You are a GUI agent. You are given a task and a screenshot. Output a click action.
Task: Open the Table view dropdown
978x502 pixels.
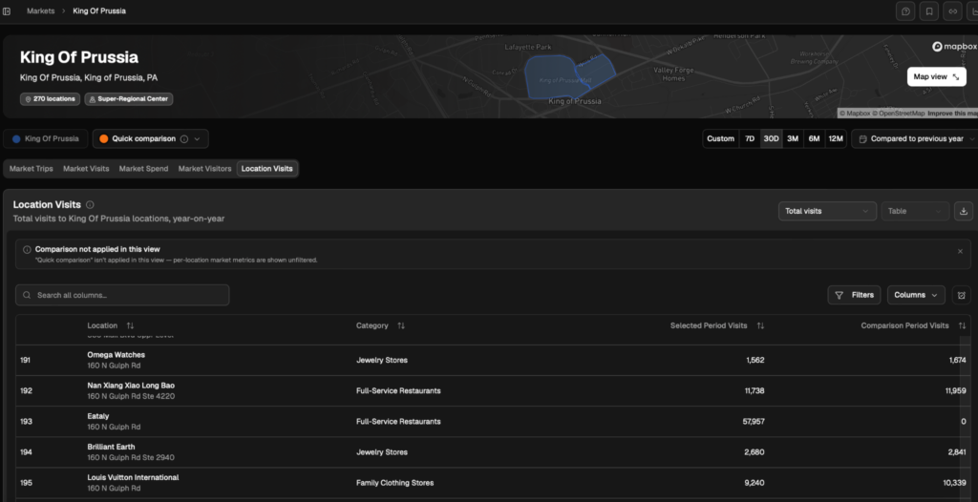point(915,211)
